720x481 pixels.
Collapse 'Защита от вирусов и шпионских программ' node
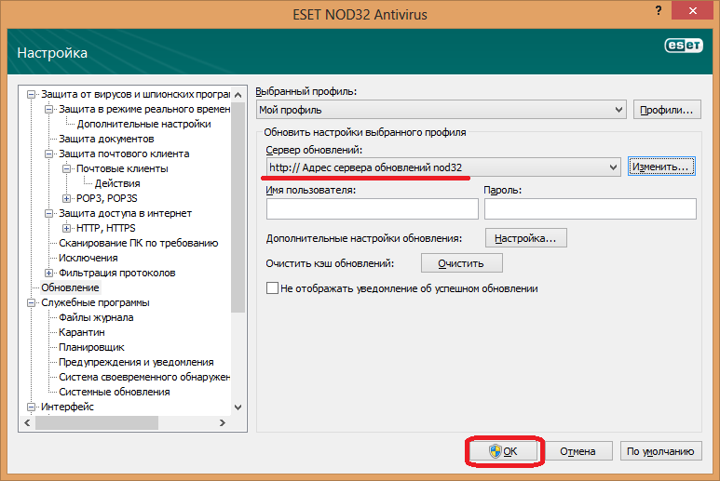[x=32, y=95]
